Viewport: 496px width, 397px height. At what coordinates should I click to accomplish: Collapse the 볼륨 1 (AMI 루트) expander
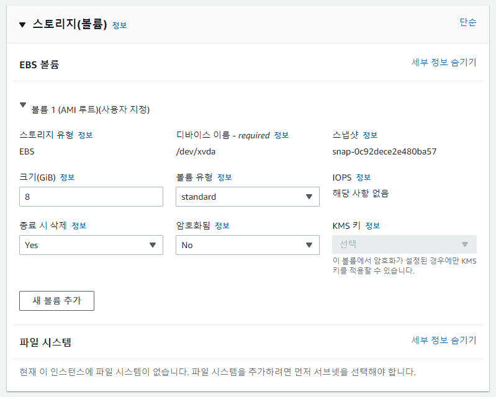pyautogui.click(x=23, y=105)
